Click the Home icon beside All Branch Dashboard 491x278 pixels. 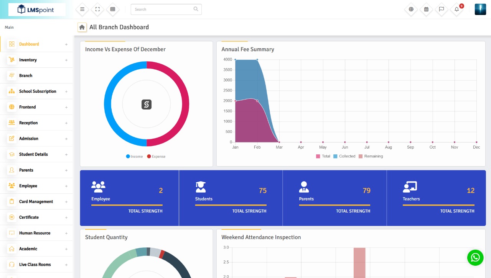point(82,27)
